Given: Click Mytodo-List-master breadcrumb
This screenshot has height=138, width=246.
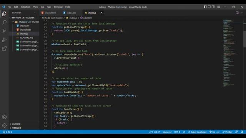Looking at the screenshot, I should pyautogui.click(x=52, y=18).
